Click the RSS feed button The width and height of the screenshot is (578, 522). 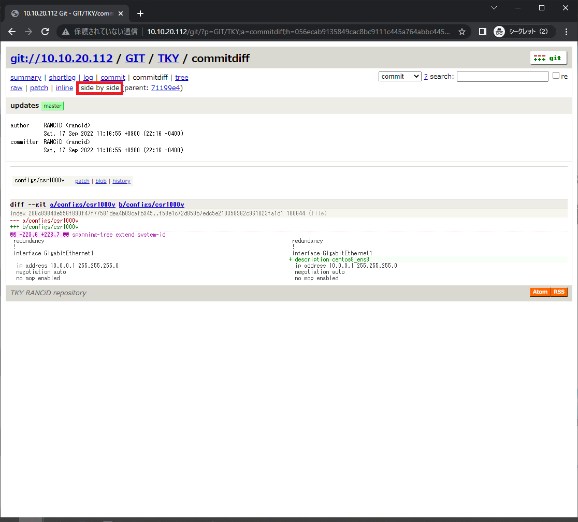(559, 292)
